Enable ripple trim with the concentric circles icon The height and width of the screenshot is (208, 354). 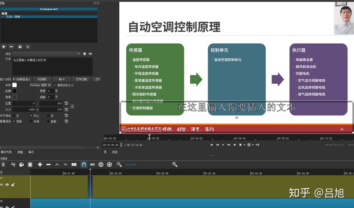tap(101, 164)
